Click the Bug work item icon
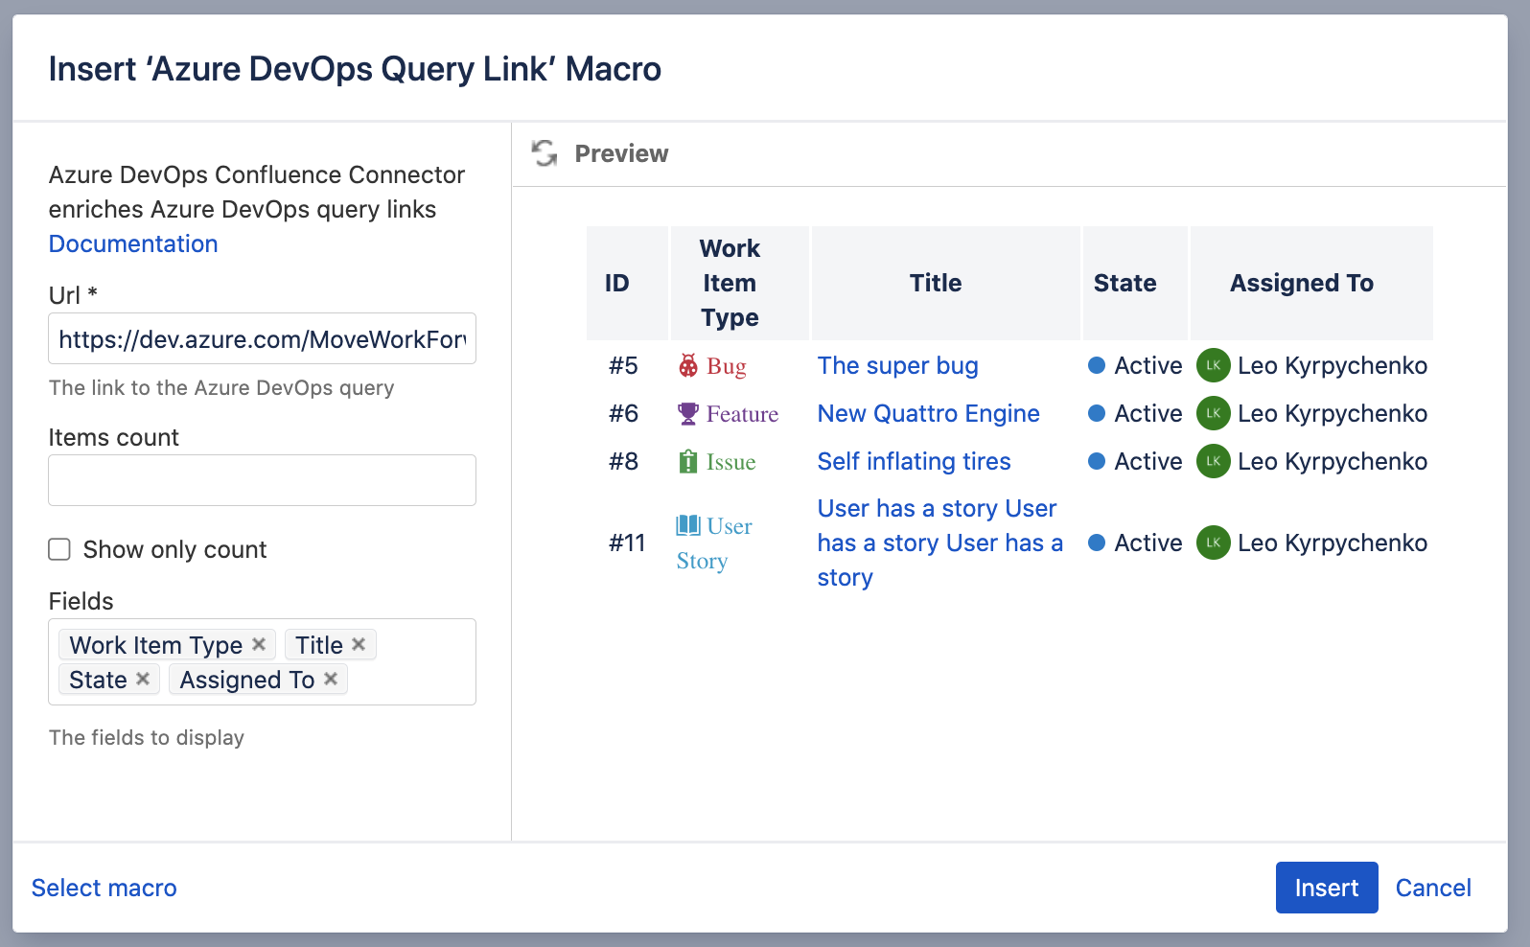1530x947 pixels. 688,365
